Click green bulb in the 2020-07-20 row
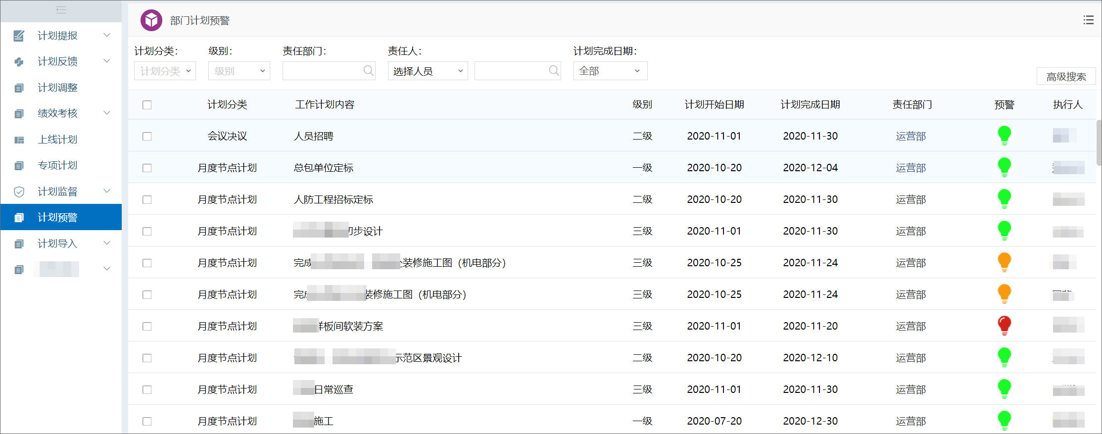Viewport: 1102px width, 434px height. pyautogui.click(x=1004, y=421)
